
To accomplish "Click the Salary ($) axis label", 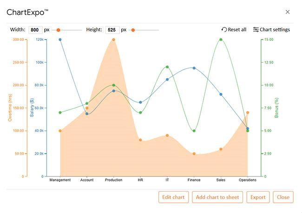I will [32, 108].
